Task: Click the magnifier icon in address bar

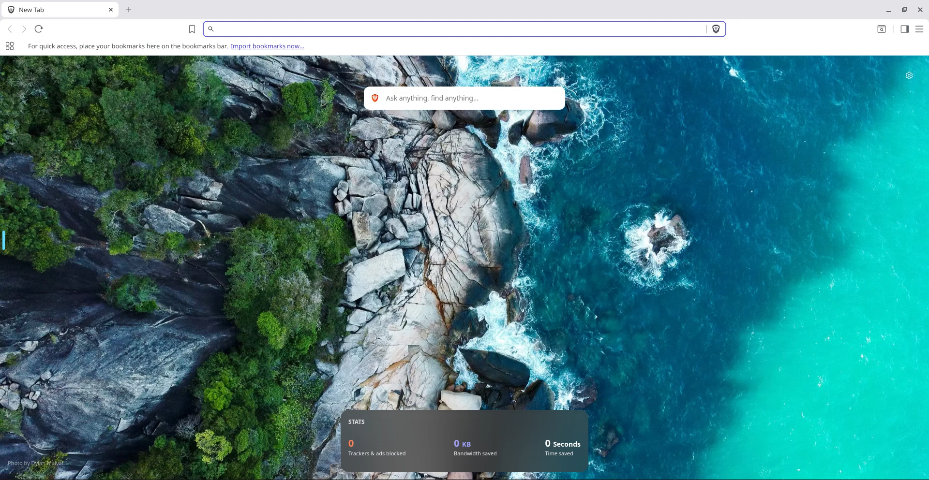Action: pos(211,29)
